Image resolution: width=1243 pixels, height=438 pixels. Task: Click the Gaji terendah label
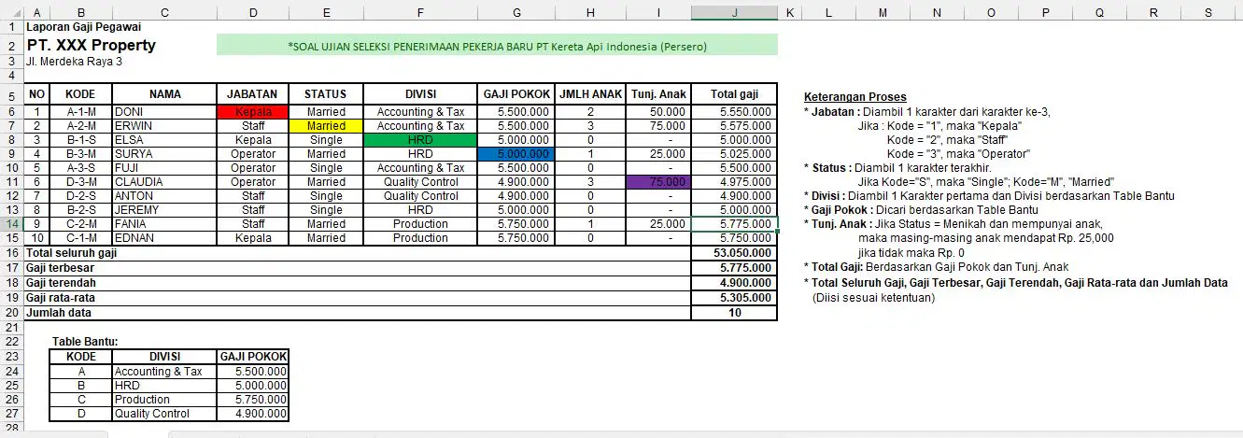tap(62, 283)
